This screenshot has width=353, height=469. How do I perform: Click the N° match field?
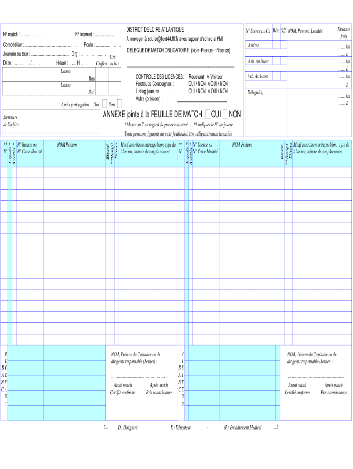click(x=33, y=35)
